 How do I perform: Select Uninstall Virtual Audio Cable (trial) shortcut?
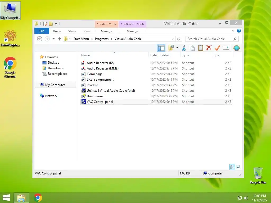(156, 90)
